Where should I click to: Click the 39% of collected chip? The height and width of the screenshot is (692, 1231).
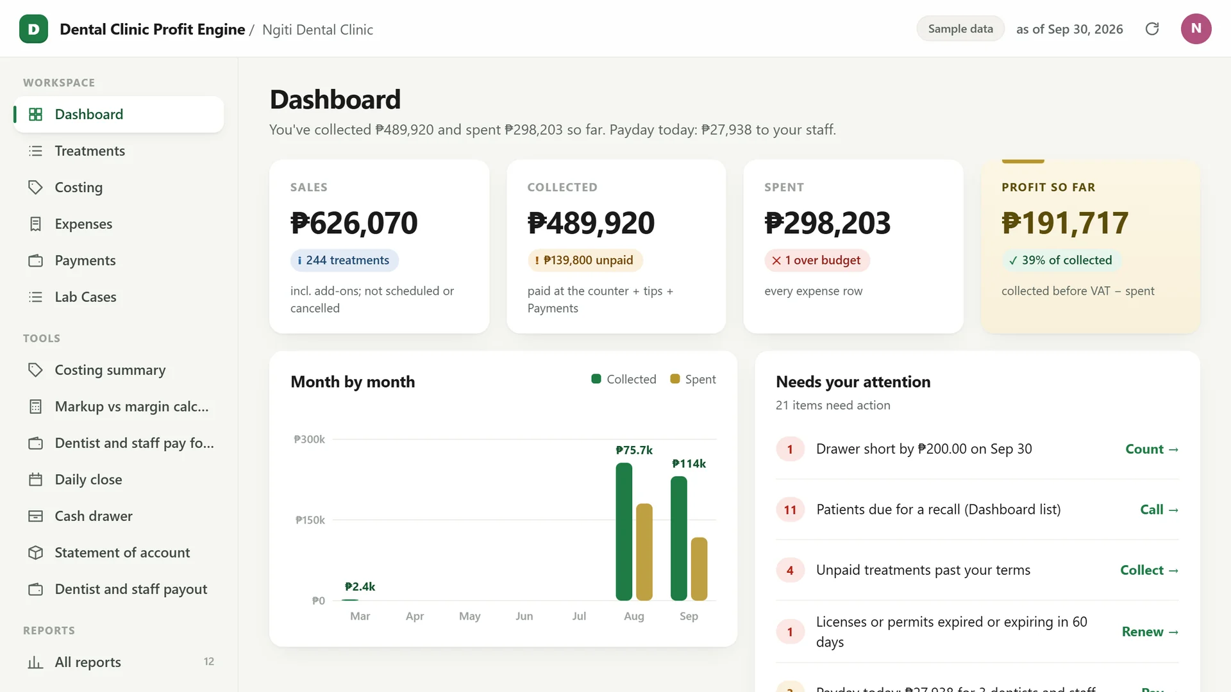1061,260
